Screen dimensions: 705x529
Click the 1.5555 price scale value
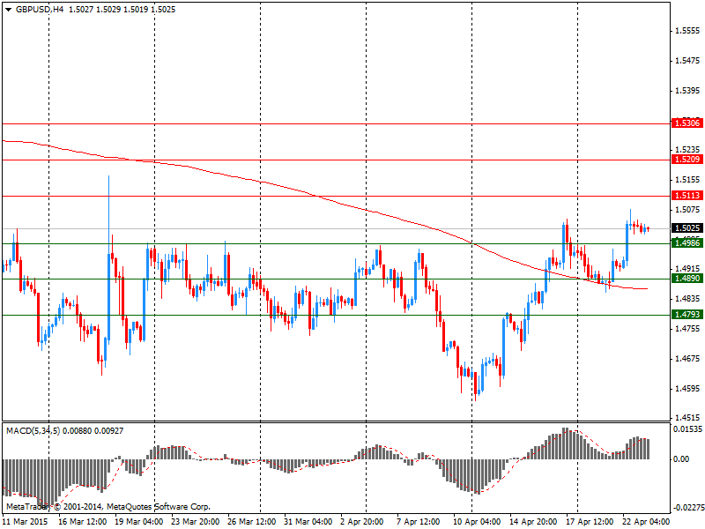[687, 31]
